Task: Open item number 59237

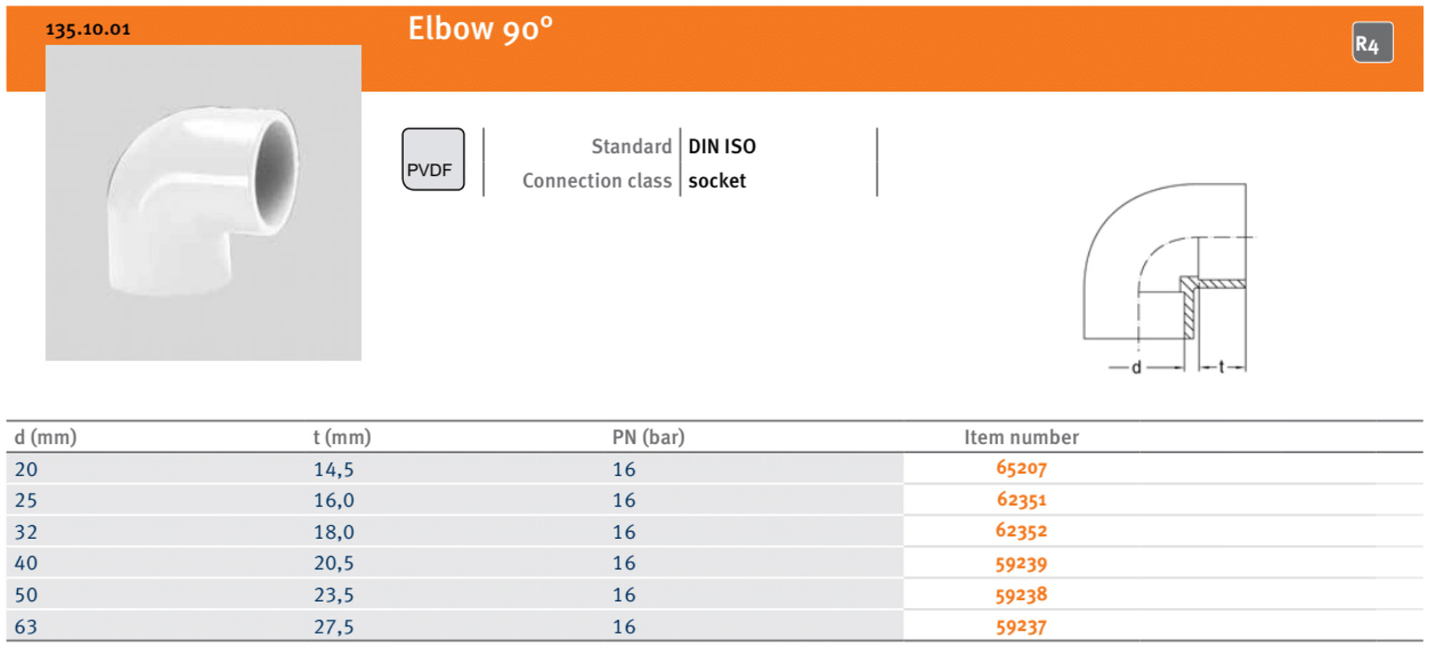Action: coord(1021,627)
